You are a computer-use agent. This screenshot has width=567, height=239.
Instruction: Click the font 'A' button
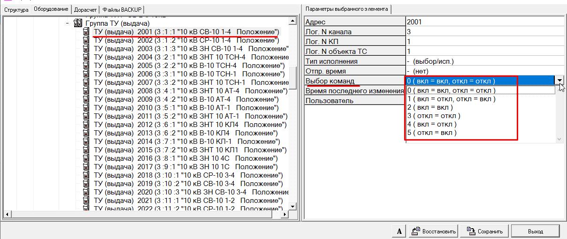(x=398, y=231)
